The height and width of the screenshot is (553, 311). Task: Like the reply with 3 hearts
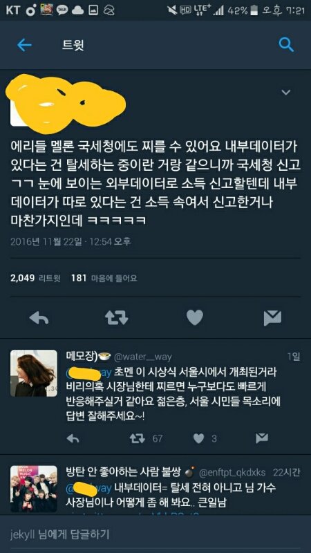coord(199,438)
